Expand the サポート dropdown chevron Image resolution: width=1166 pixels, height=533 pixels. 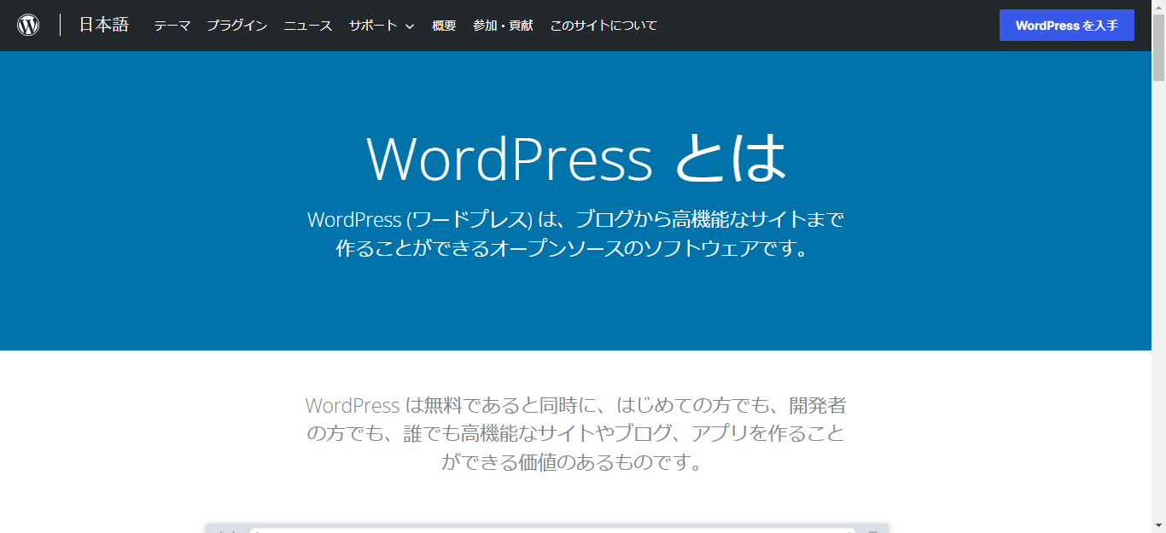tap(410, 26)
